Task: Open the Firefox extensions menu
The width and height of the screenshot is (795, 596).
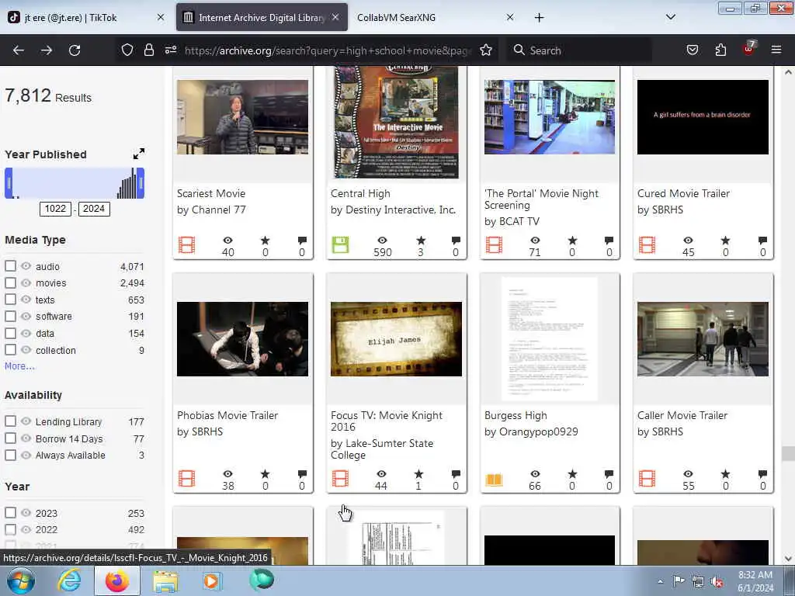Action: pyautogui.click(x=720, y=50)
